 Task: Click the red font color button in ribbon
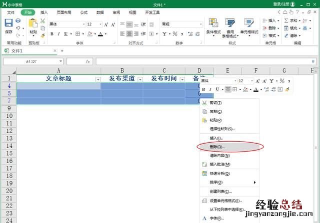(x=101, y=34)
